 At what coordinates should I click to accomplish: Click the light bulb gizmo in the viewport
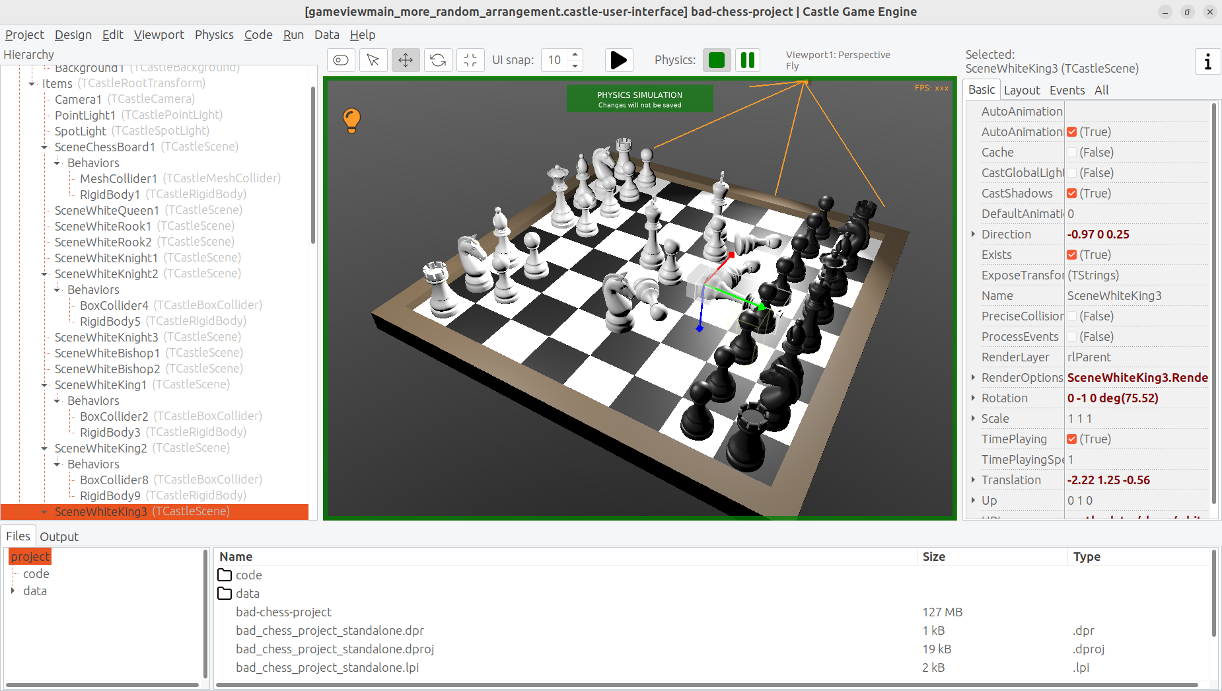[x=351, y=120]
